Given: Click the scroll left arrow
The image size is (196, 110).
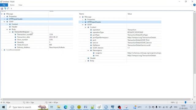Looking at the screenshot, I should tap(1, 99).
